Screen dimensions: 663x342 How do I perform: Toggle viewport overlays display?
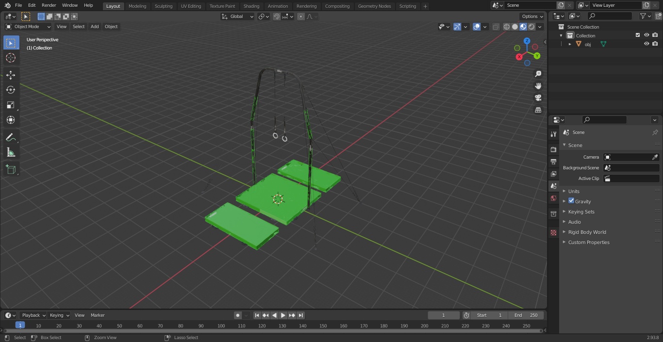point(477,27)
